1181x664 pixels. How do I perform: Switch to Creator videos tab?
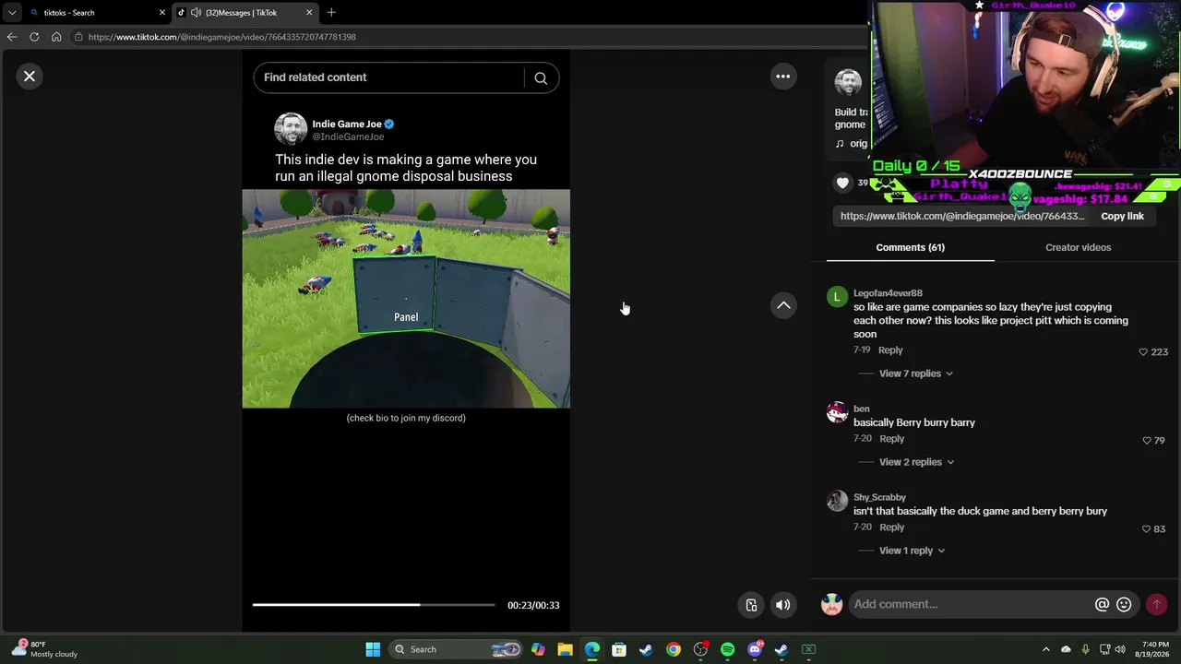(x=1078, y=247)
